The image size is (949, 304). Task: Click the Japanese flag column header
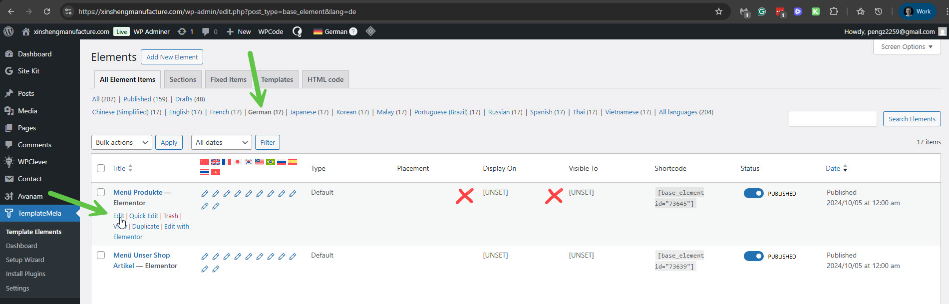[x=238, y=162]
